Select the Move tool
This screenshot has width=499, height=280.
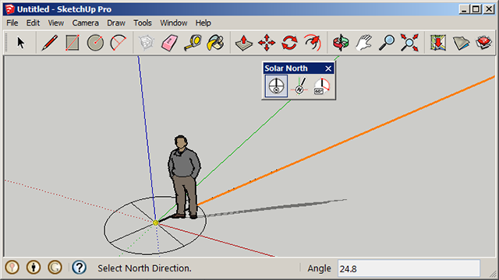point(267,43)
